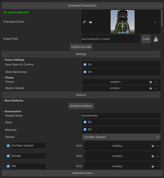Uncheck the Earings accessory checkbox

click(x=8, y=156)
